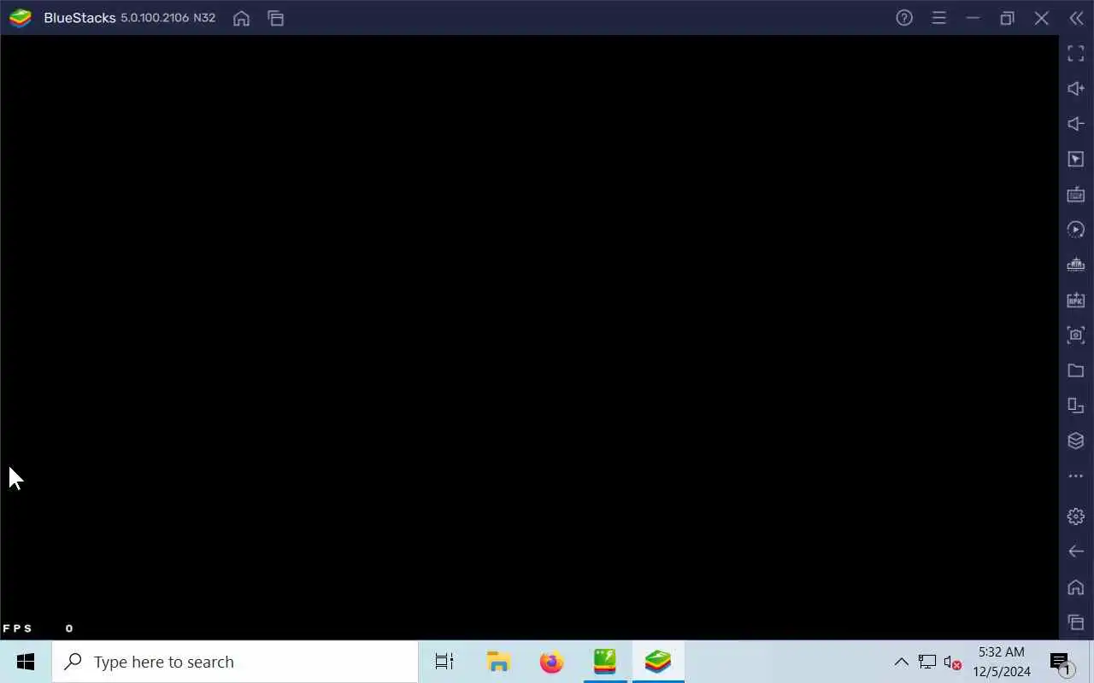1094x683 pixels.
Task: Minimize the BlueStacks window
Action: pyautogui.click(x=973, y=18)
